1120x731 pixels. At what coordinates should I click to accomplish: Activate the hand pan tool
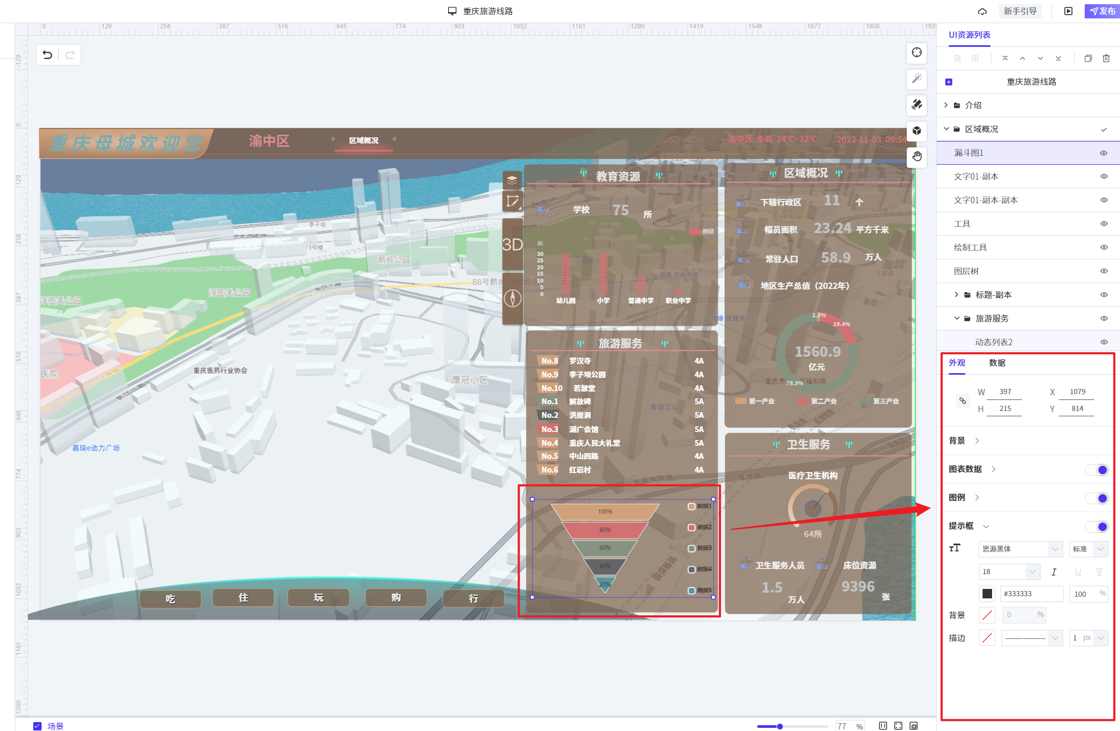(x=917, y=156)
